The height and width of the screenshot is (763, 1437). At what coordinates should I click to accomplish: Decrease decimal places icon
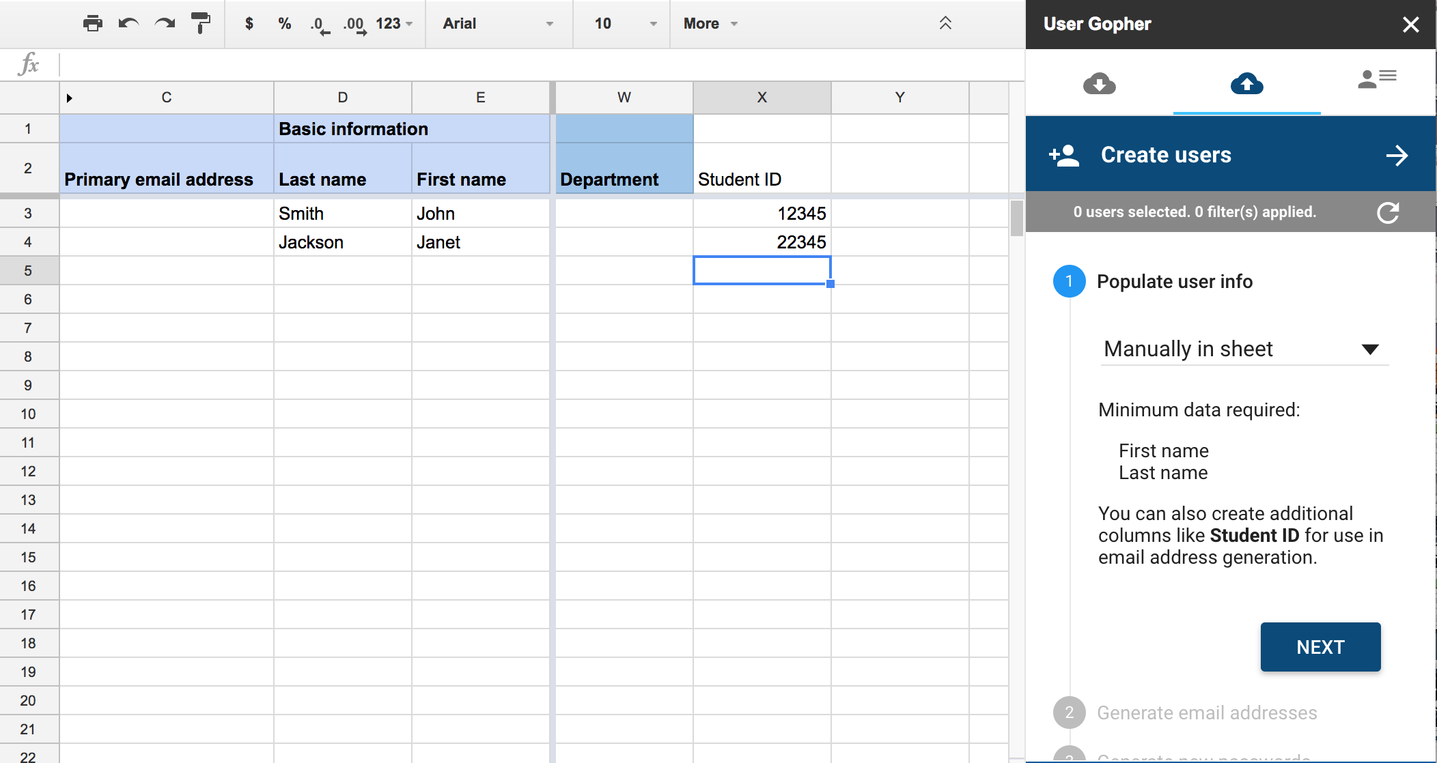[x=319, y=25]
